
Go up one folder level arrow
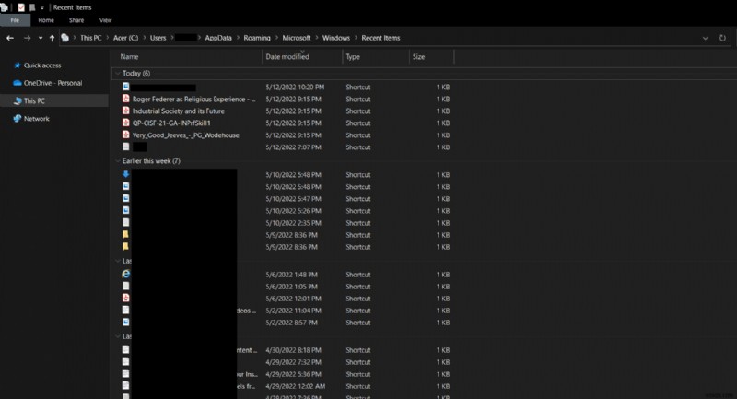(52, 38)
